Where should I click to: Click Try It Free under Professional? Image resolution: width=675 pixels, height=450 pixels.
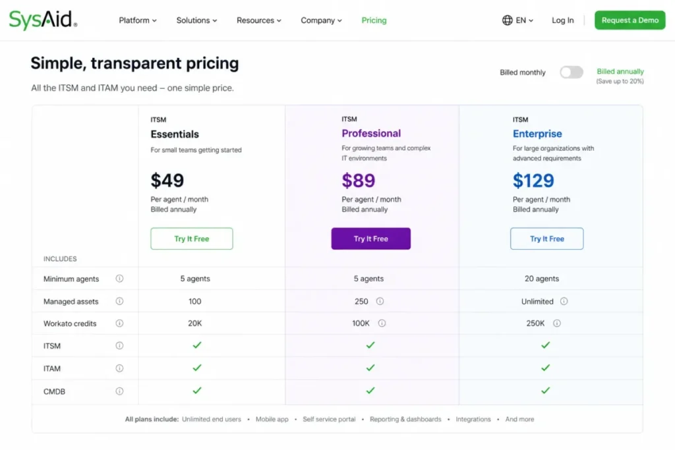[370, 239]
